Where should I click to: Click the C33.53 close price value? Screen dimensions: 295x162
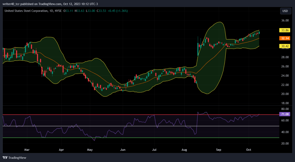pos(101,11)
